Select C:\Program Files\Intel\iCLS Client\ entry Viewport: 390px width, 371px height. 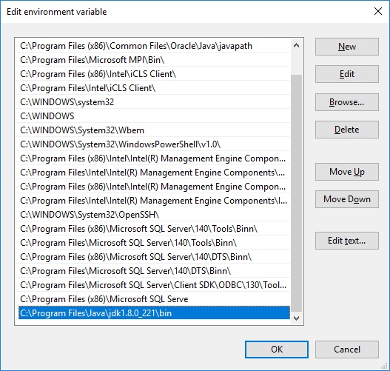(153, 88)
